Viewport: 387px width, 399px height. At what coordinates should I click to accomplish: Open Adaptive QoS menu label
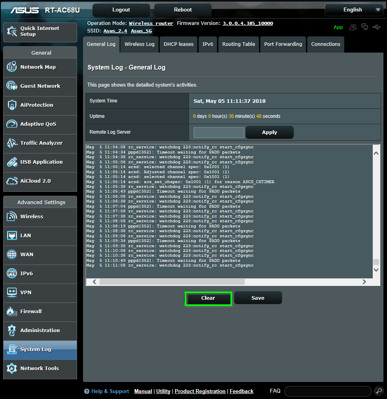click(38, 124)
